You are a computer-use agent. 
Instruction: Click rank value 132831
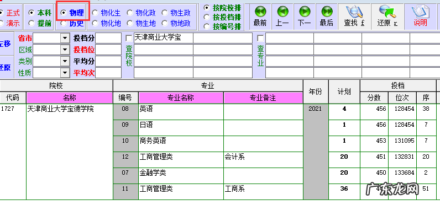coord(402,160)
